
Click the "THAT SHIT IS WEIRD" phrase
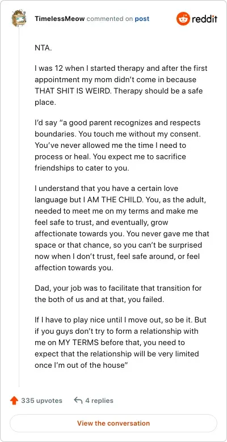[71, 91]
